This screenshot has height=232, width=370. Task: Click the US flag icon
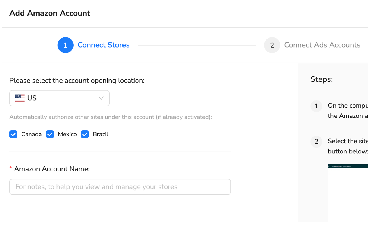point(20,98)
